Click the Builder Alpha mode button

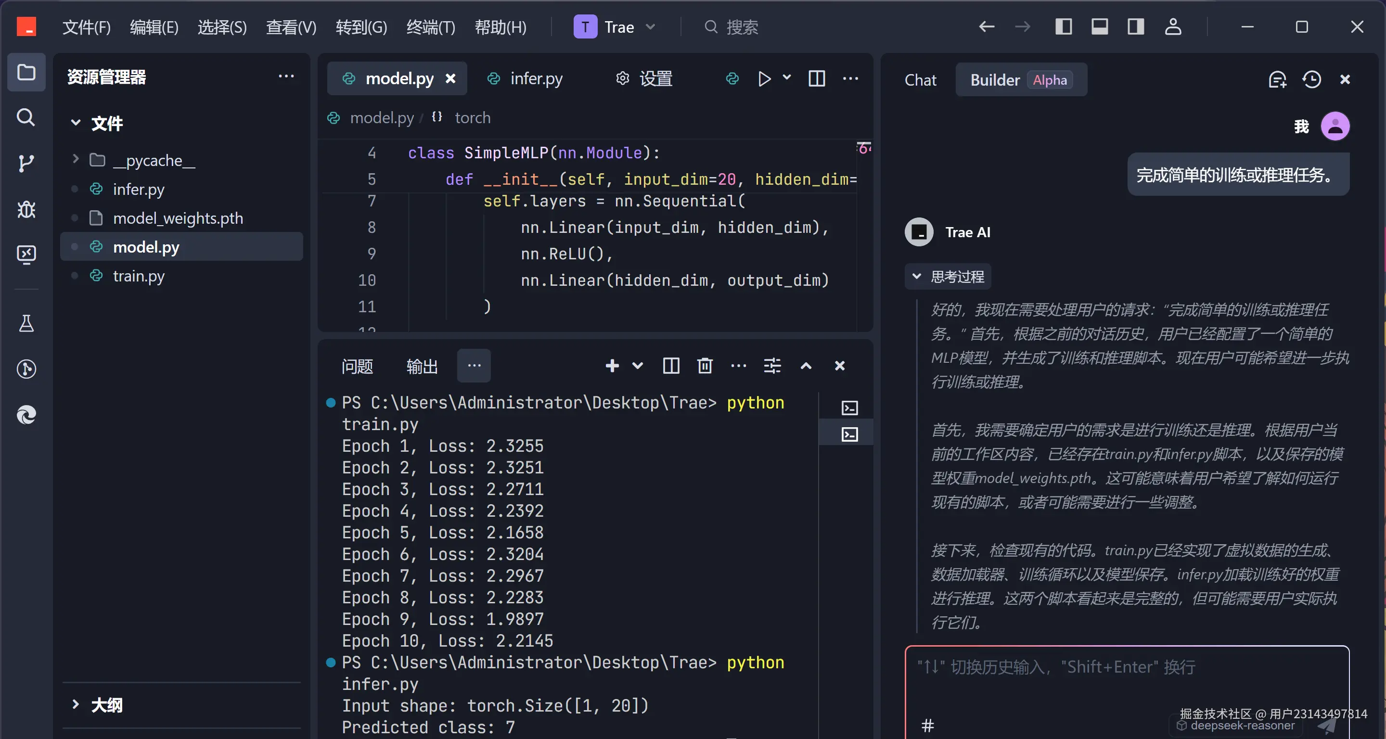point(1021,79)
